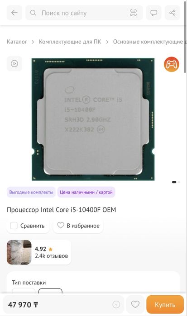187x316 pixels.
Task: Click the Купить button
Action: (x=165, y=304)
